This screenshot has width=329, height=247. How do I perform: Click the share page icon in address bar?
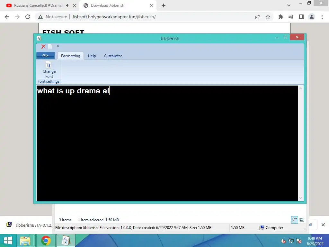tap(258, 17)
